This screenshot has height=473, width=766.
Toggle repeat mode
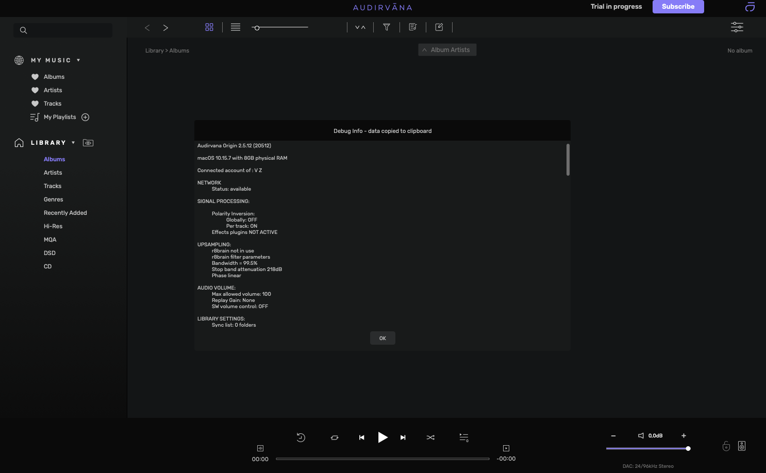[335, 437]
